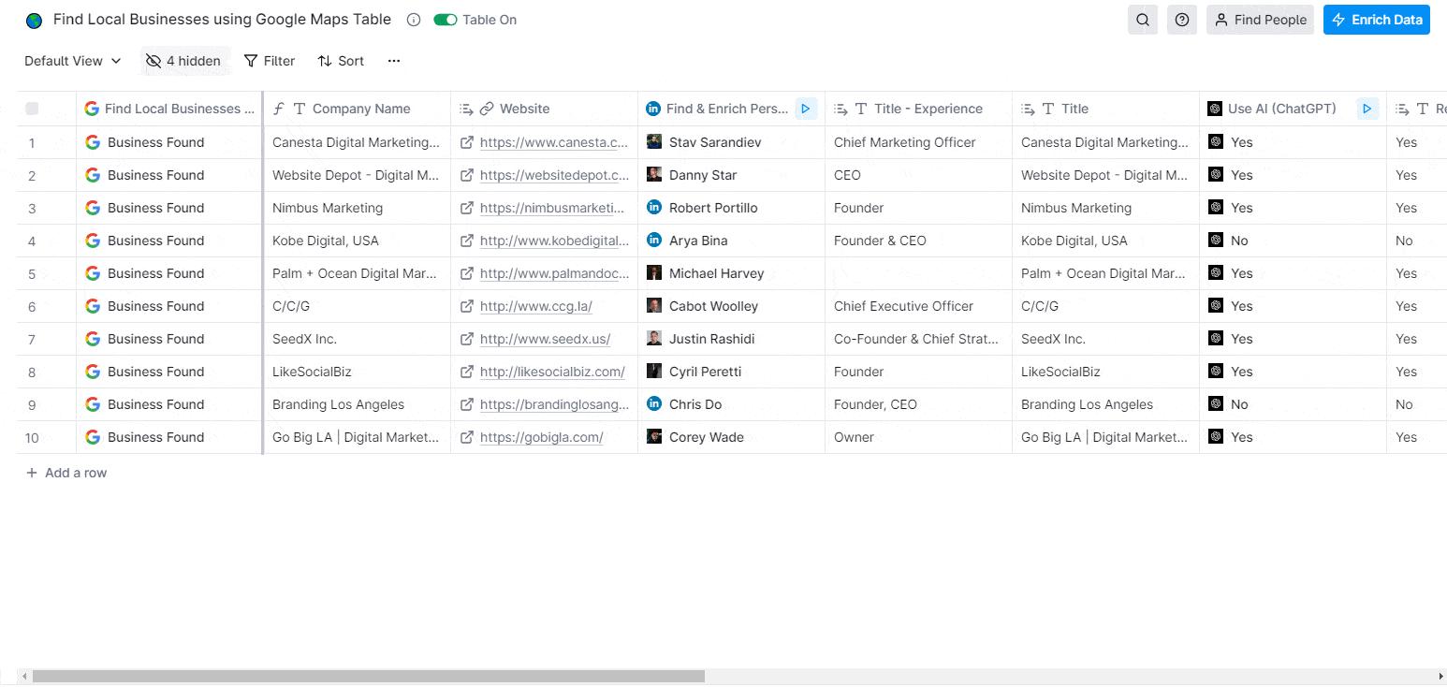Click profile photo of Danny Star
Screen dimensions: 1447x687
point(654,174)
